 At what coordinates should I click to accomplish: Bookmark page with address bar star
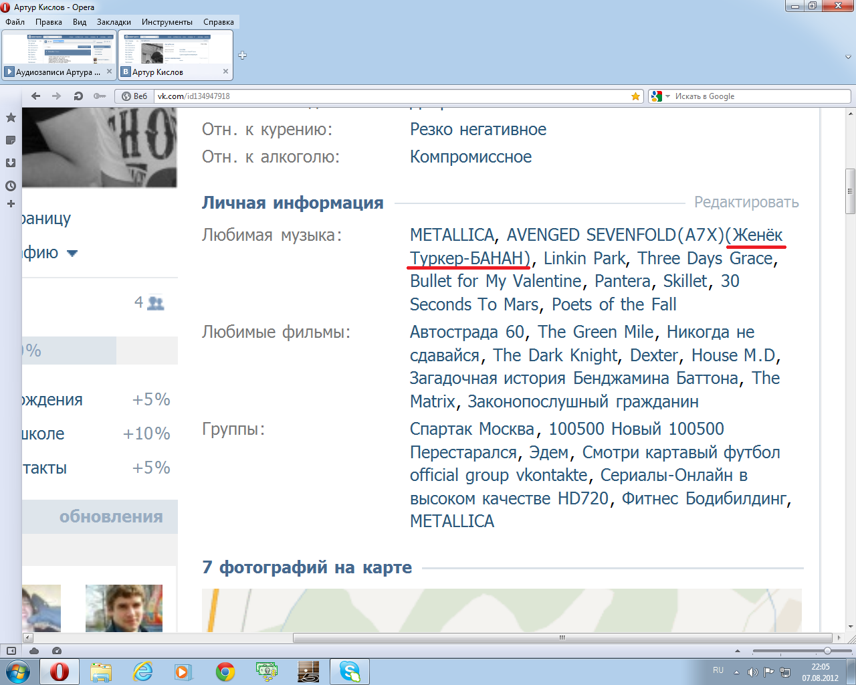click(x=635, y=96)
